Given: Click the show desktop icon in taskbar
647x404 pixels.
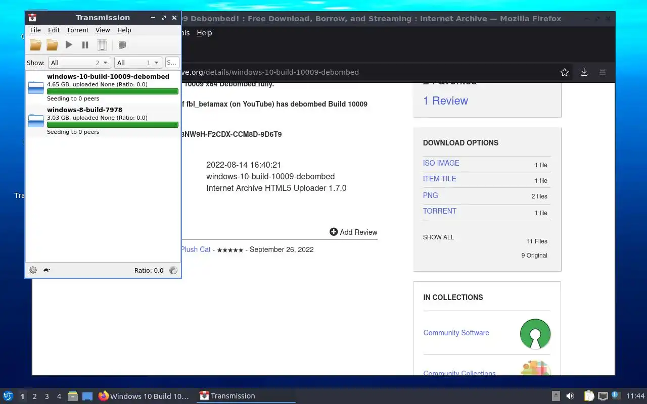Looking at the screenshot, I should click(x=87, y=396).
